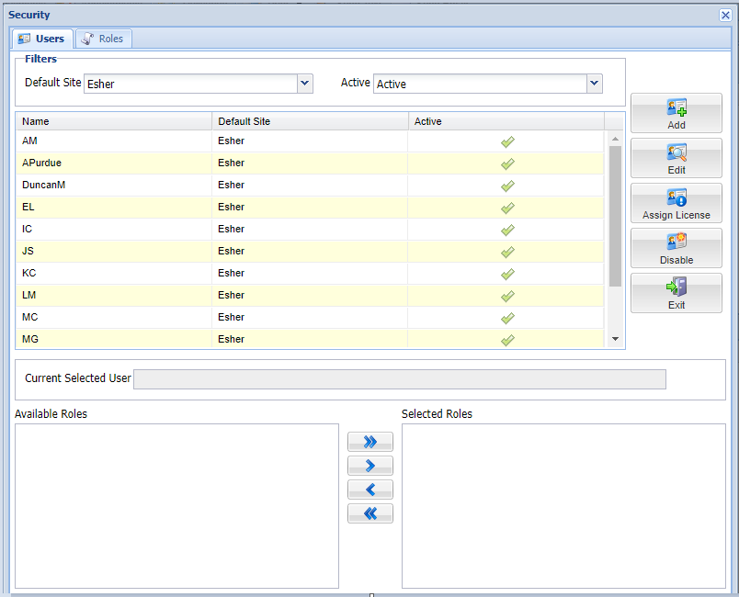Select the Users tab
The image size is (739, 597).
pyautogui.click(x=42, y=39)
